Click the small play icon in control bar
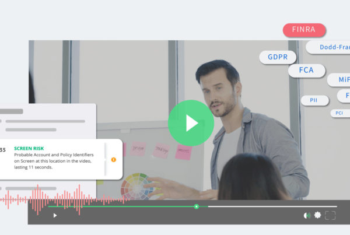Screen dimensions: 350x235 pyautogui.click(x=55, y=215)
